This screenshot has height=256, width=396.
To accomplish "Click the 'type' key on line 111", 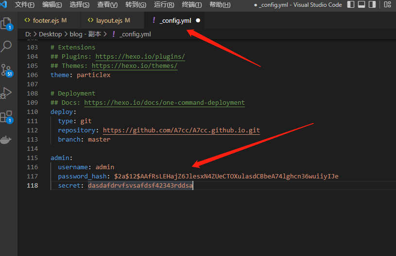I will 66,121.
